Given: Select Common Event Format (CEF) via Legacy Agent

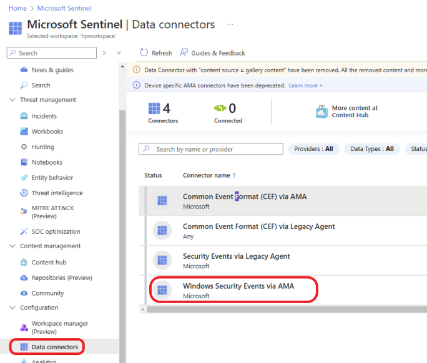Looking at the screenshot, I should click(x=283, y=231).
